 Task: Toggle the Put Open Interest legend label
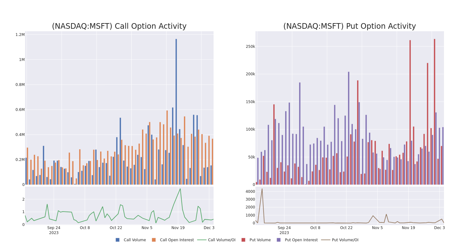(x=301, y=240)
